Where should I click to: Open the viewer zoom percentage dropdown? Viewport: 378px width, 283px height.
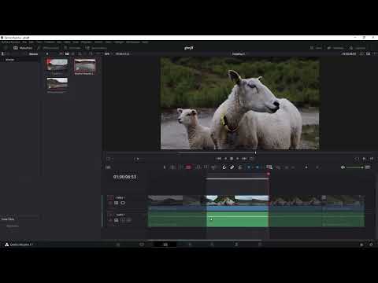[x=107, y=53]
